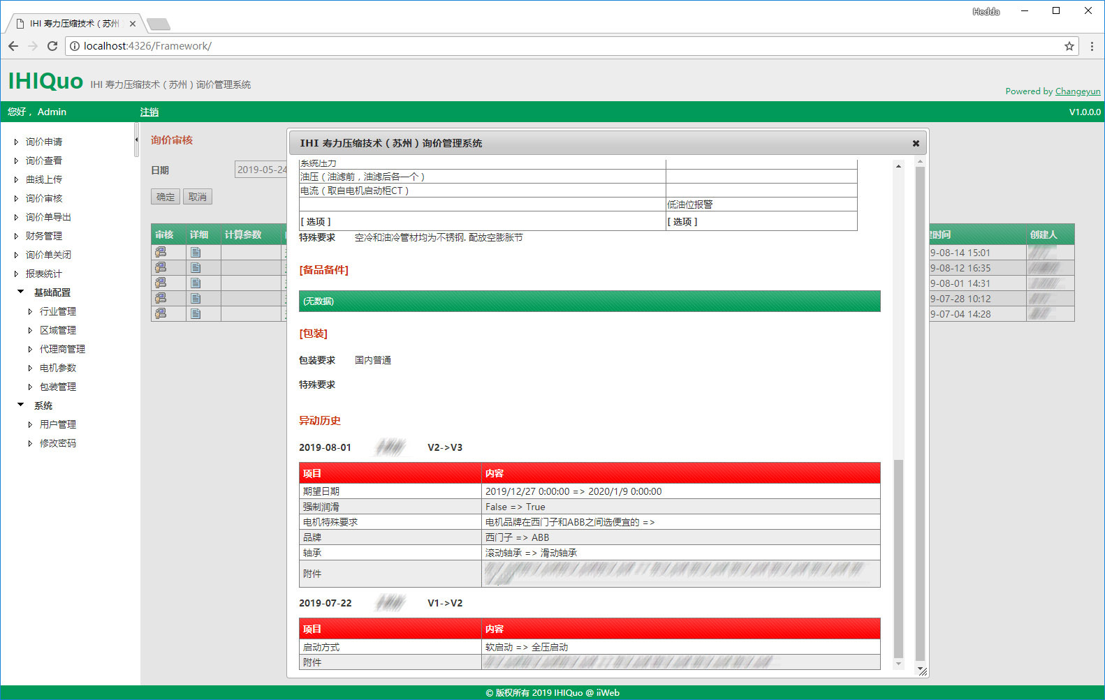Collapse the 系统 tree group
The width and height of the screenshot is (1105, 700).
point(20,405)
